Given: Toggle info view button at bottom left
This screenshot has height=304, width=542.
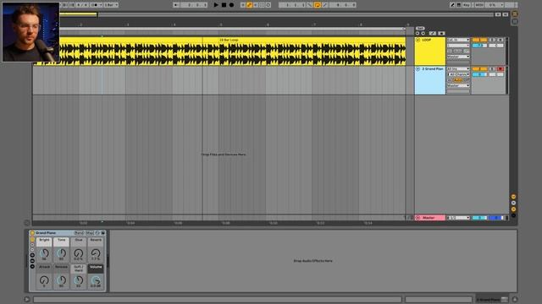Looking at the screenshot, I should (27, 299).
